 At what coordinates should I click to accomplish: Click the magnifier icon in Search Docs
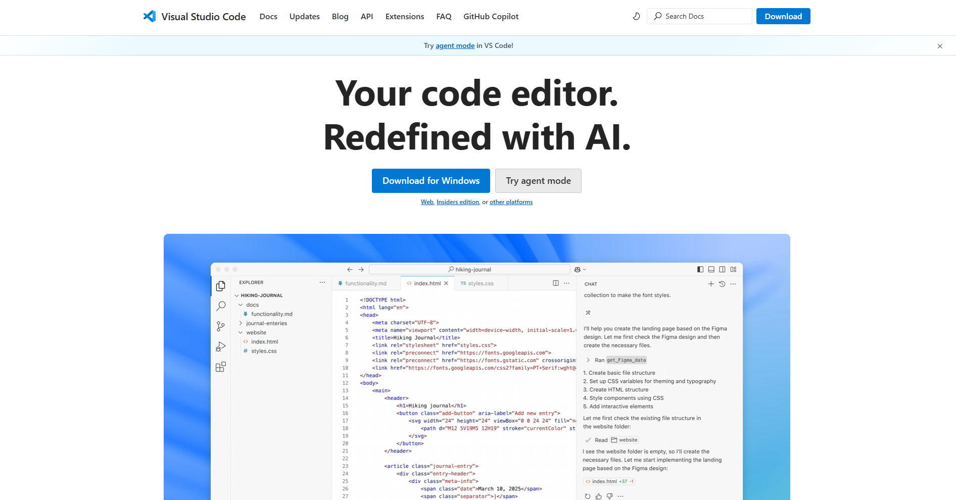pyautogui.click(x=658, y=16)
